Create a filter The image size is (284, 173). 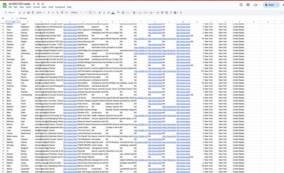point(171,13)
